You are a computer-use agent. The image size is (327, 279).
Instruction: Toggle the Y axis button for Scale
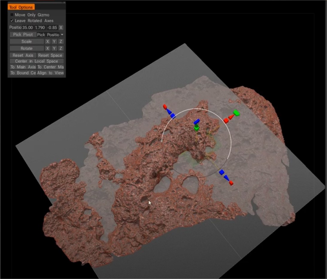(54, 42)
